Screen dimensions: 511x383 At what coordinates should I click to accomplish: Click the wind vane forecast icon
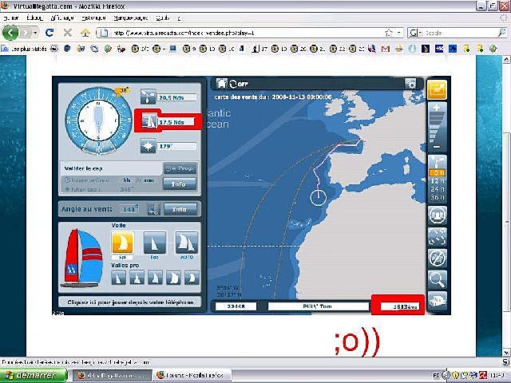[438, 162]
